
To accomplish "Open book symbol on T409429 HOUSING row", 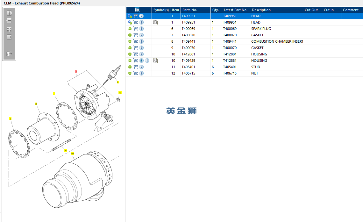I will 155,61.
